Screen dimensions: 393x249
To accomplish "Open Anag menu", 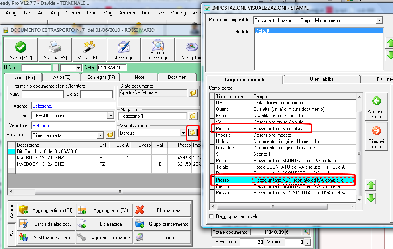I will coord(11,13).
